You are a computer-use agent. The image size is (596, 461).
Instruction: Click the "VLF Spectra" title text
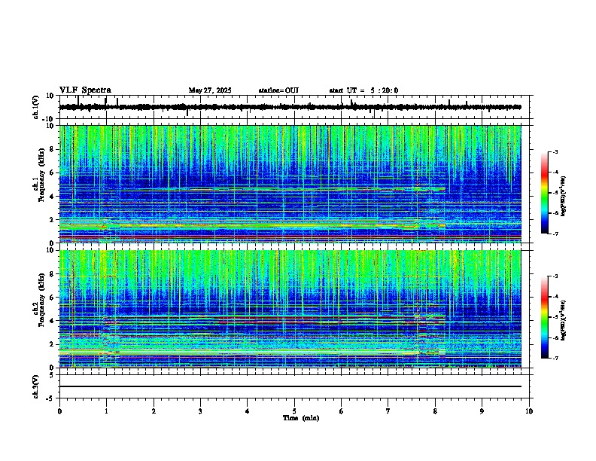[x=85, y=90]
